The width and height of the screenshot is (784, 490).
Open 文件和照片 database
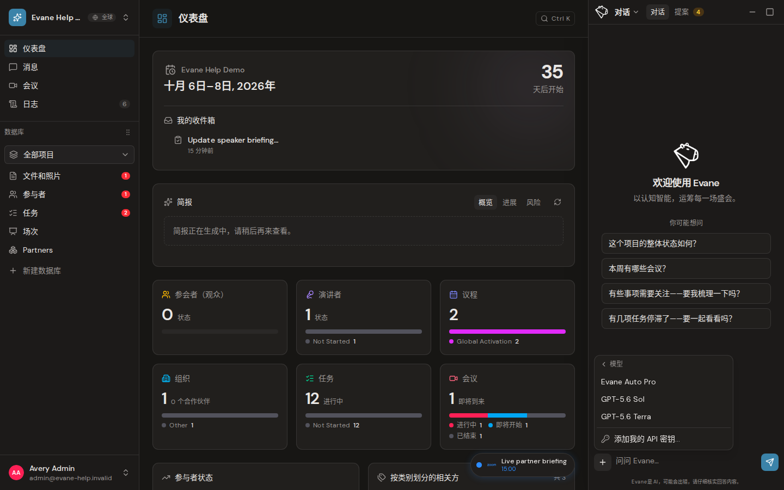tap(69, 176)
